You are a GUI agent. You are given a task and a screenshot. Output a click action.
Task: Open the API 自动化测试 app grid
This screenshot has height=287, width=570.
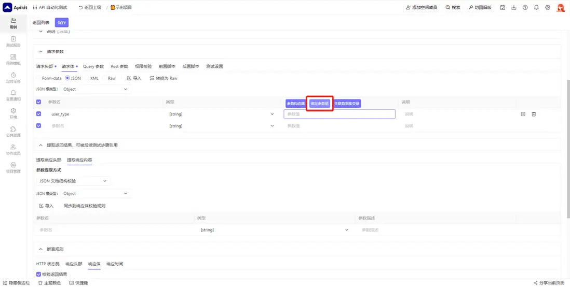click(50, 7)
